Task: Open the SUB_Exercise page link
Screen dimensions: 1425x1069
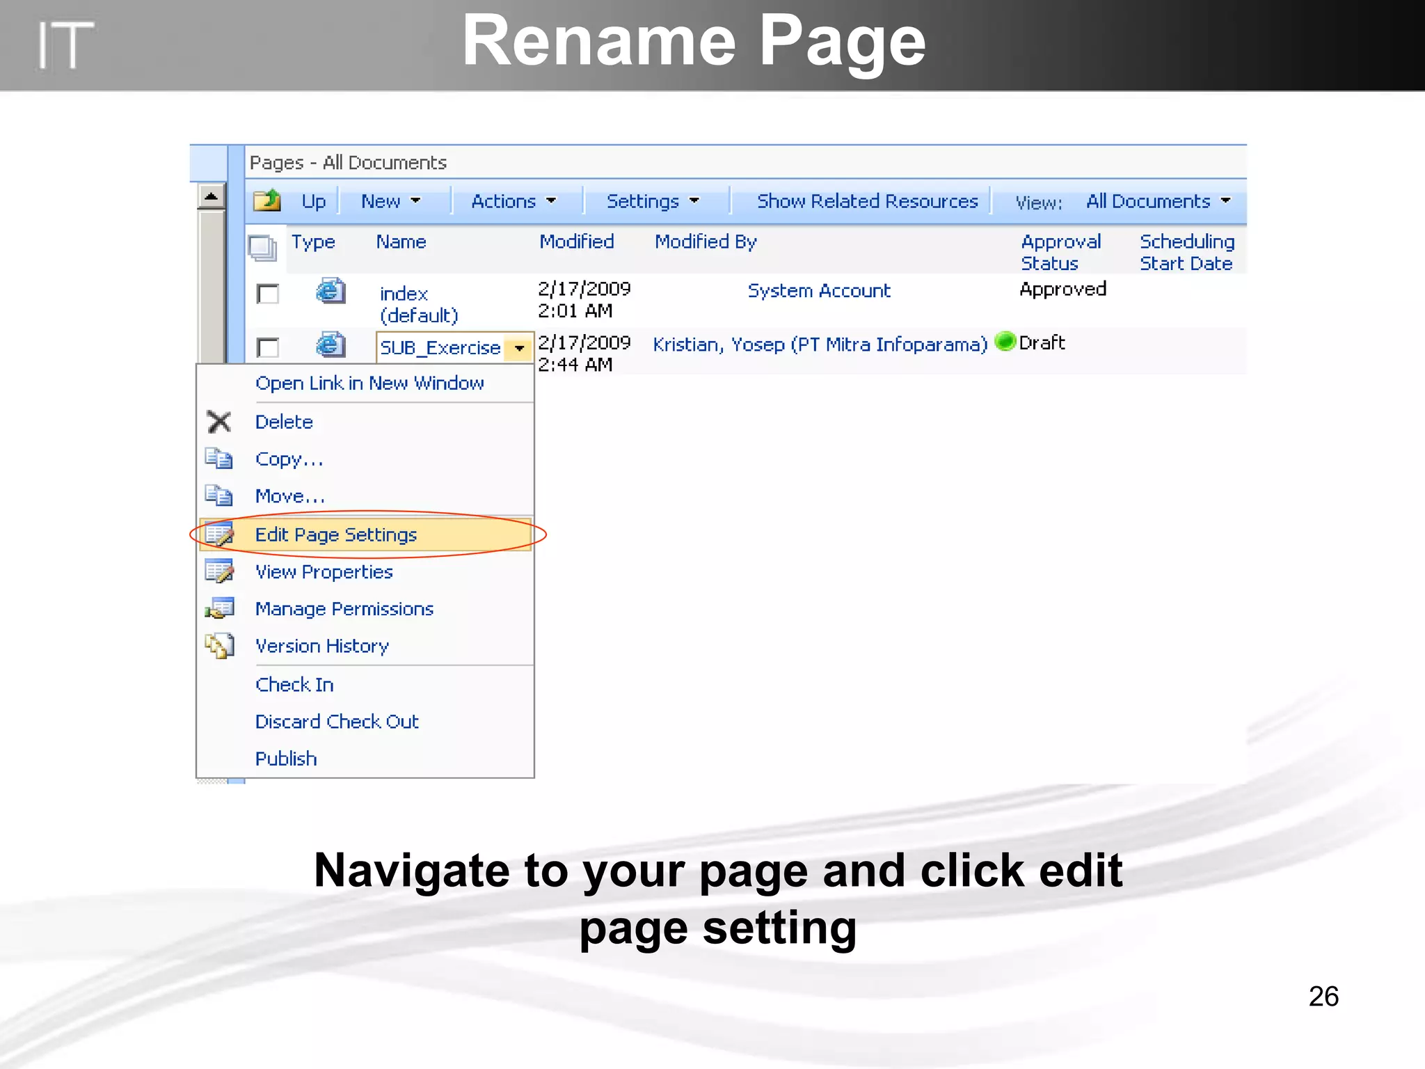Action: tap(440, 347)
